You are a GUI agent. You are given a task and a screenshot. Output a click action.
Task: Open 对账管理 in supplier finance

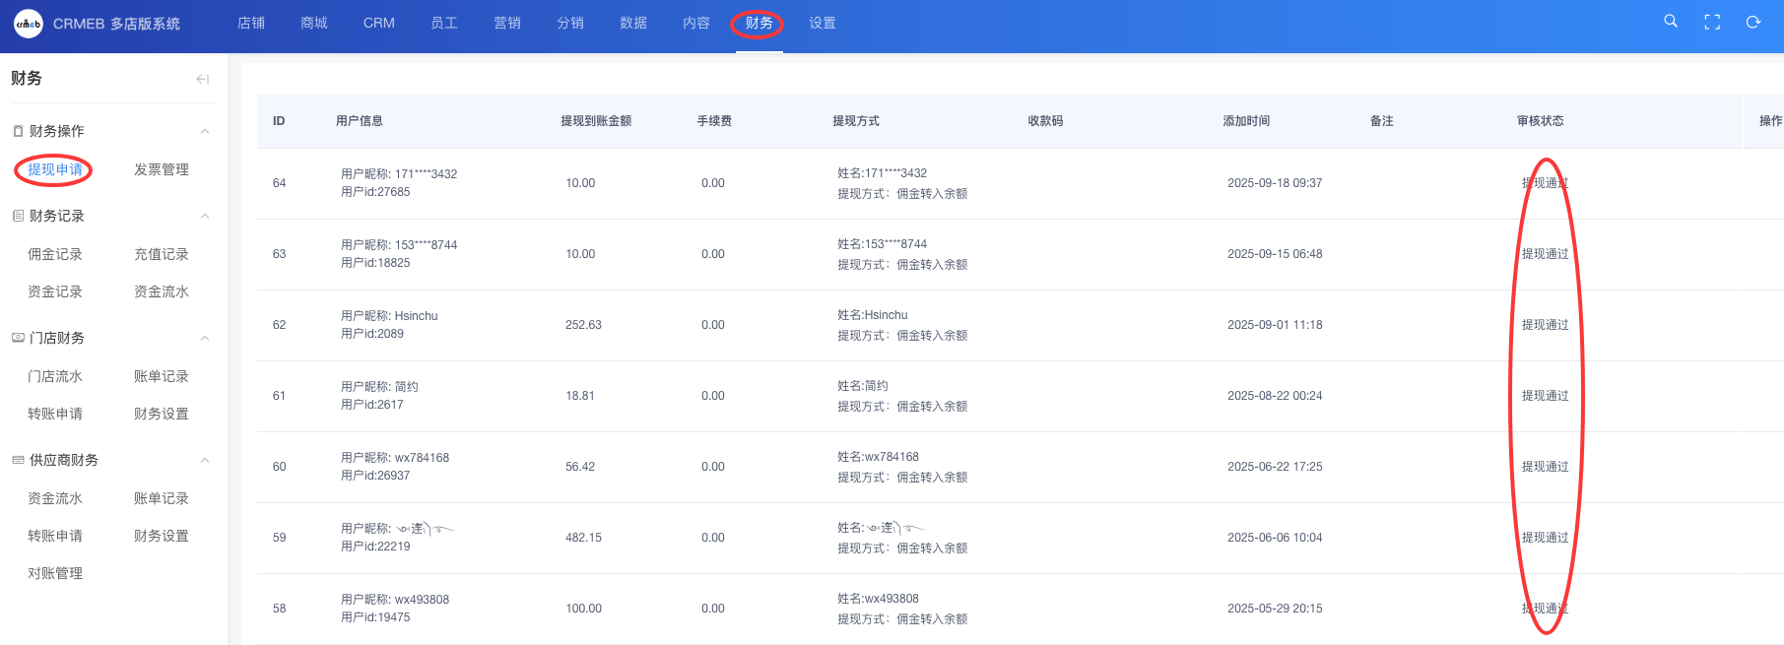(55, 573)
